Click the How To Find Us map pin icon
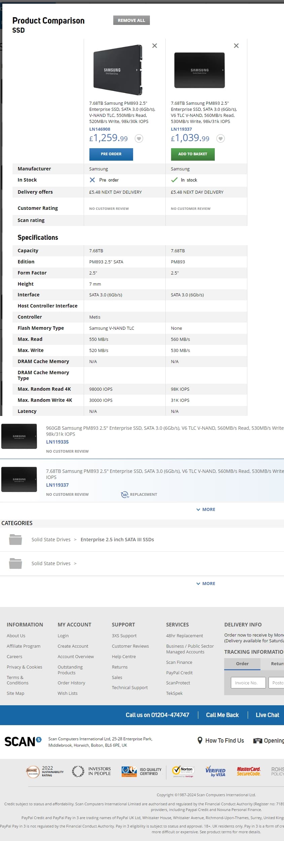Viewport: 284px width, 841px height. point(200,740)
